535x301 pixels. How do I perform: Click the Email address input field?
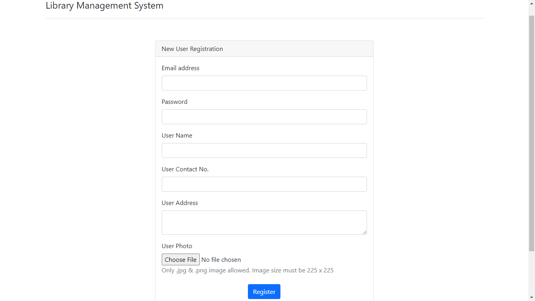pos(264,83)
